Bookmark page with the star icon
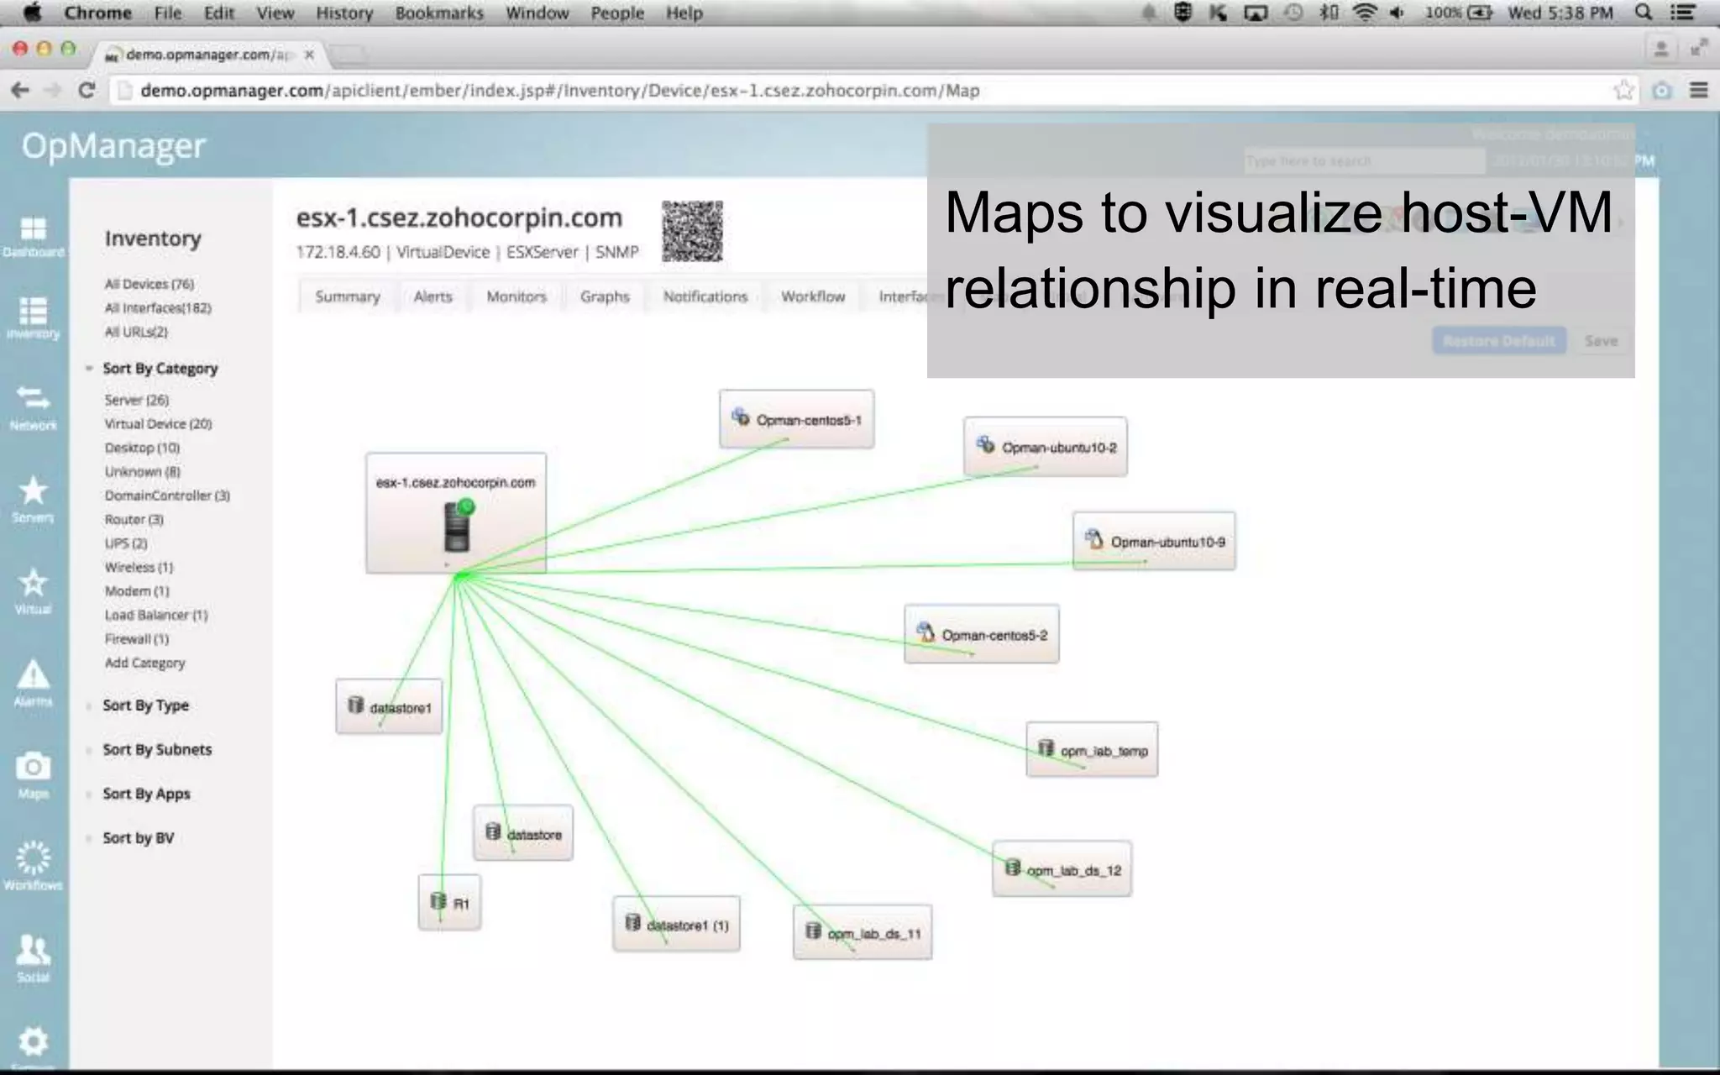 pyautogui.click(x=1623, y=90)
